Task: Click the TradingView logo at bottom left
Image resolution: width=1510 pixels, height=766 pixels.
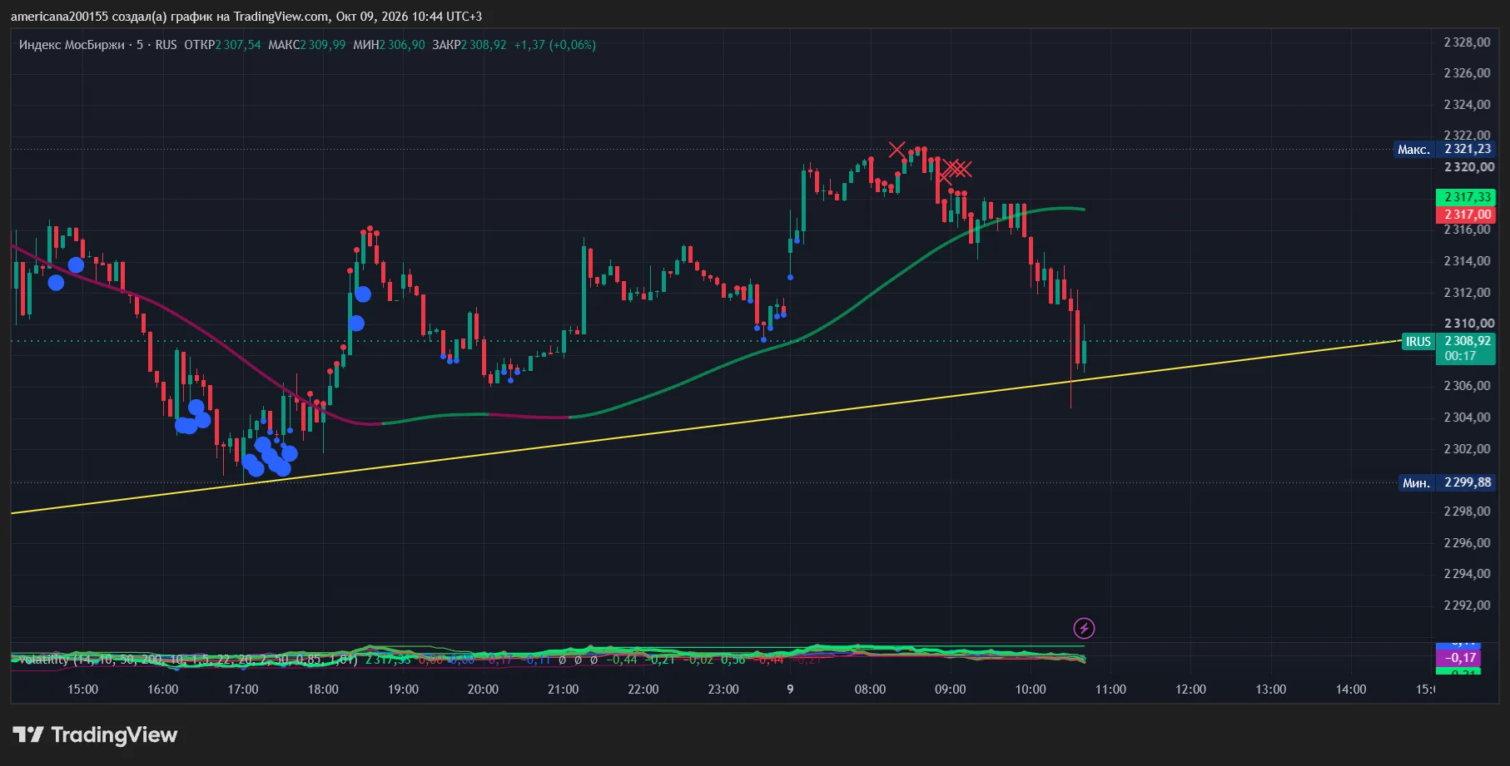Action: (95, 734)
